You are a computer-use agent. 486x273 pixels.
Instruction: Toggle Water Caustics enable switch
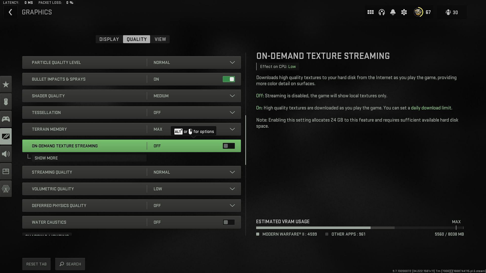tap(229, 222)
